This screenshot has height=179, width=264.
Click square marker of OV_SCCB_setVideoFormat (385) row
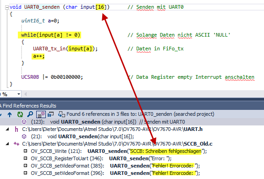[x=25, y=166]
